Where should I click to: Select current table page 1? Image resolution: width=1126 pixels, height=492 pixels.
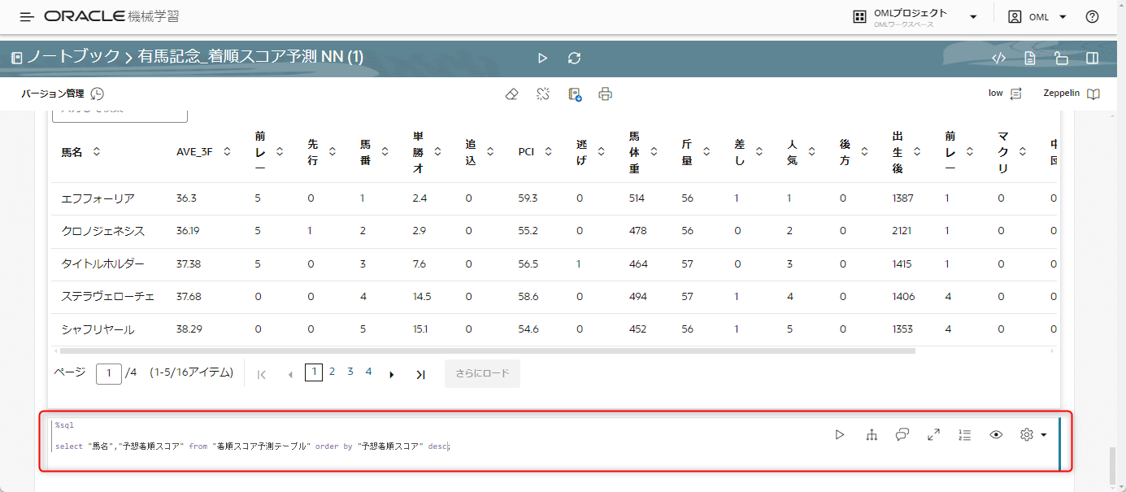pyautogui.click(x=314, y=372)
